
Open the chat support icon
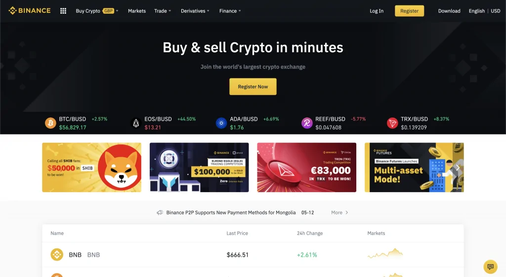(x=491, y=267)
